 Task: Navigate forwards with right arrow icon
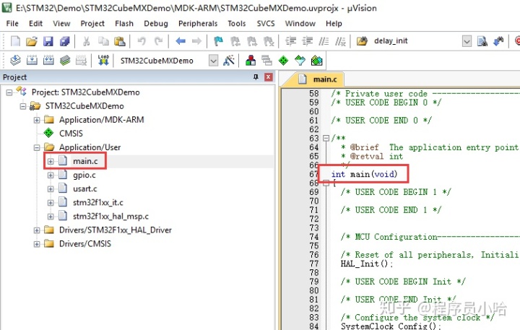click(x=196, y=41)
